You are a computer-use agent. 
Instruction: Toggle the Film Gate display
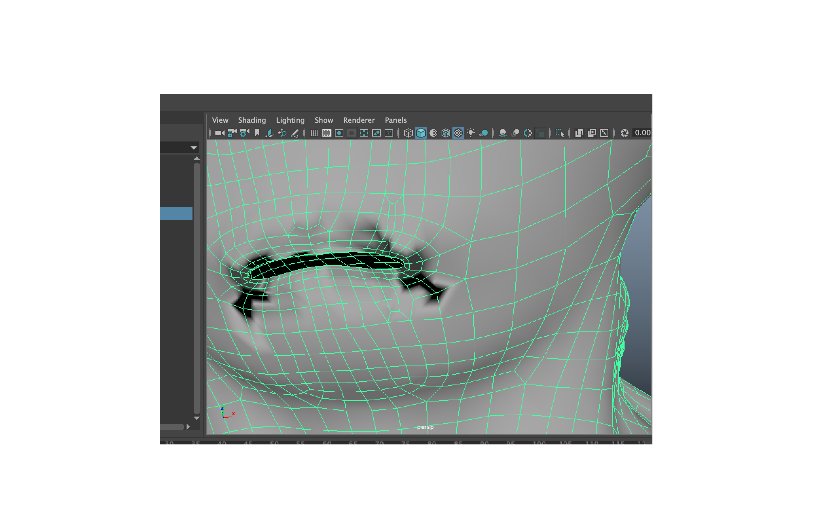(327, 133)
